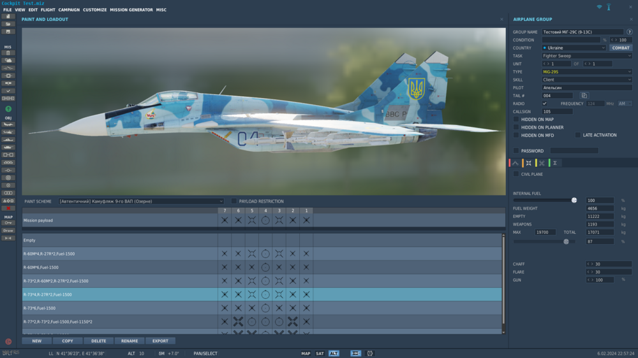The image size is (638, 358).
Task: Select the R-73*6,Fuel-1500 payload row
Action: click(262, 308)
